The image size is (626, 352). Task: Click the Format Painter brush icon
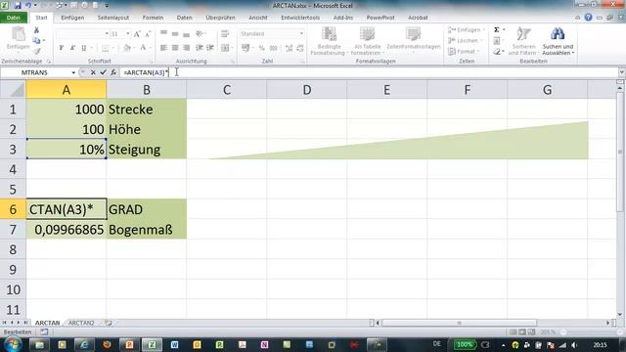click(36, 52)
